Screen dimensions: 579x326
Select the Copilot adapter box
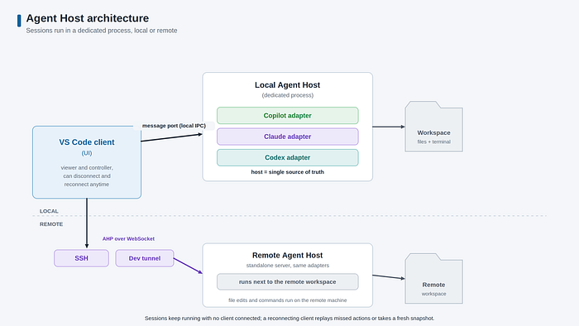click(287, 116)
